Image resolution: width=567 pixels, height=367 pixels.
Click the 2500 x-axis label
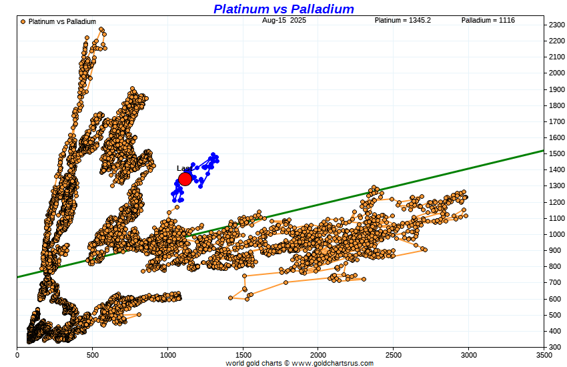394,355
